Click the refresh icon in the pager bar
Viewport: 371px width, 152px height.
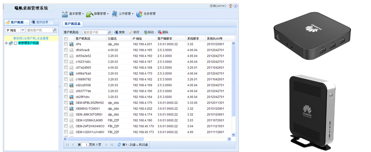tap(119, 144)
